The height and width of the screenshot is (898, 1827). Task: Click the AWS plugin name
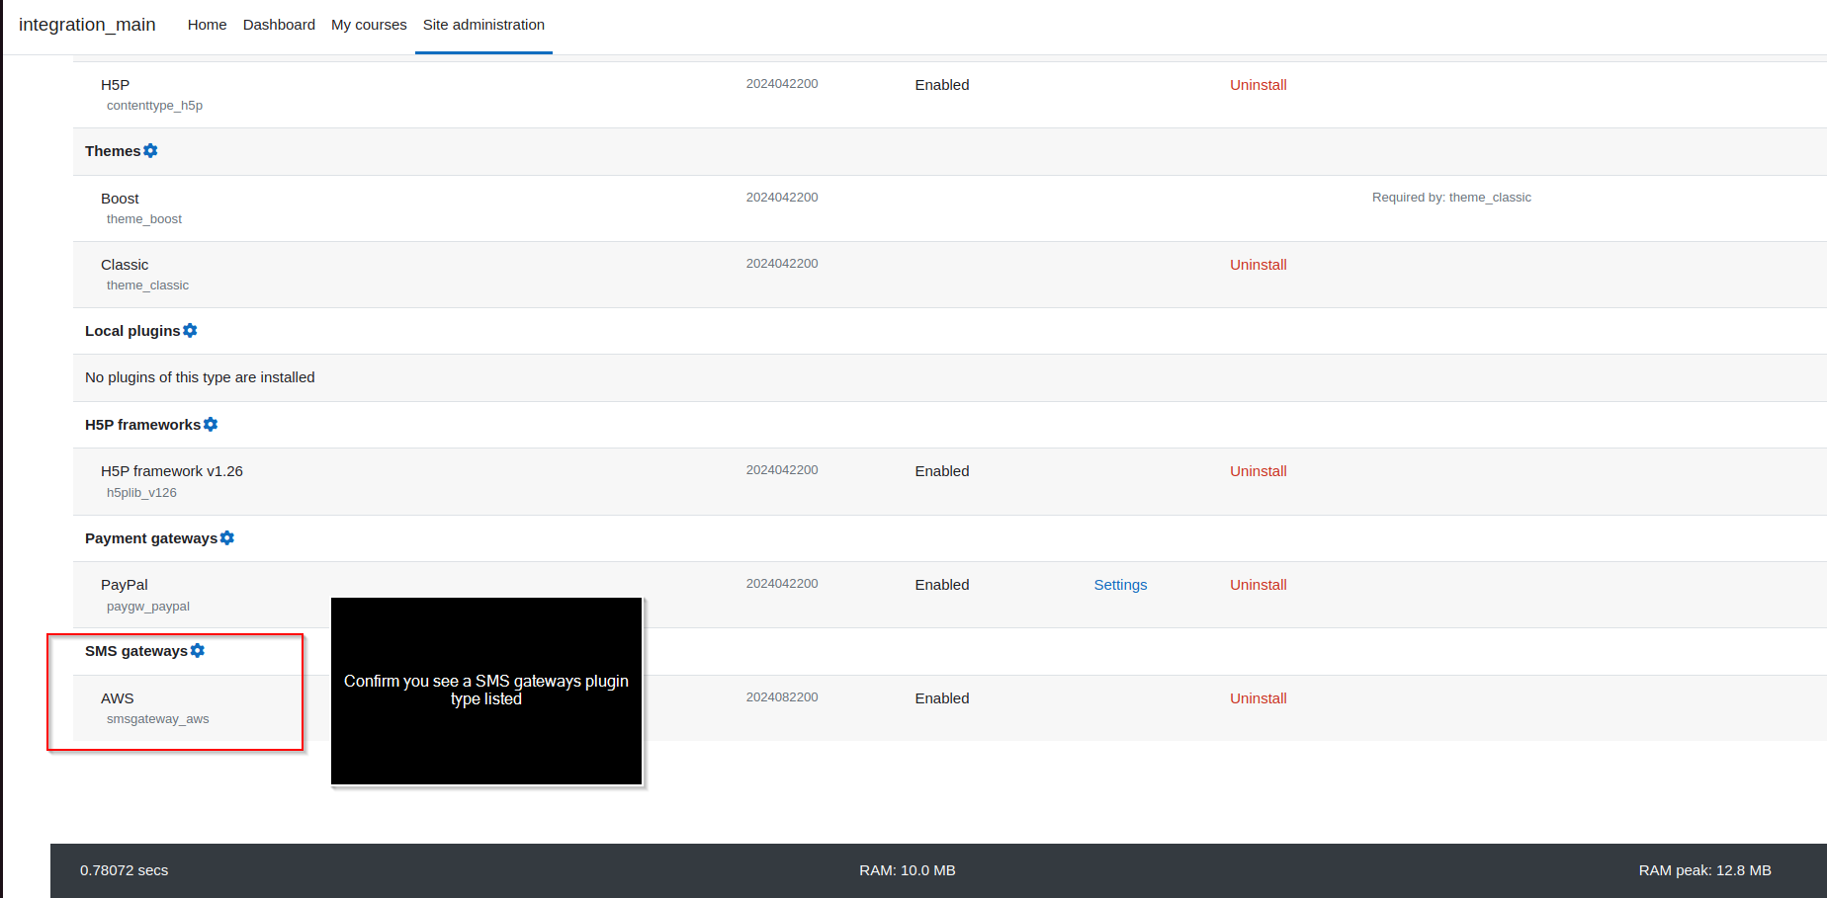click(117, 698)
